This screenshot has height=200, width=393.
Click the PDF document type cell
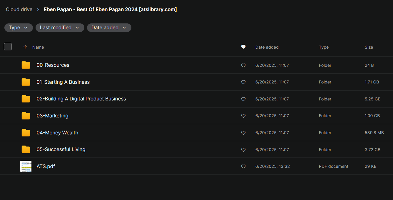tap(334, 166)
